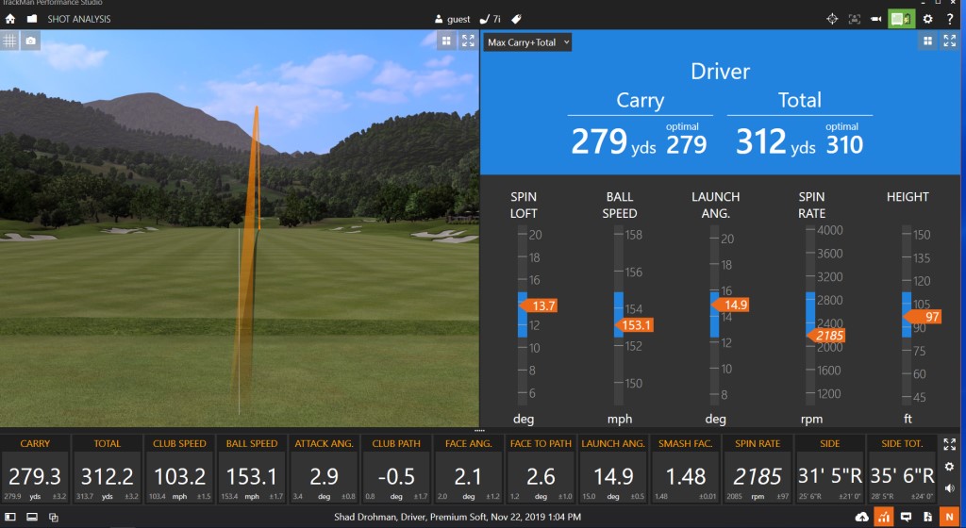Select the FACE ANG. data tile
966x528 pixels.
468,470
